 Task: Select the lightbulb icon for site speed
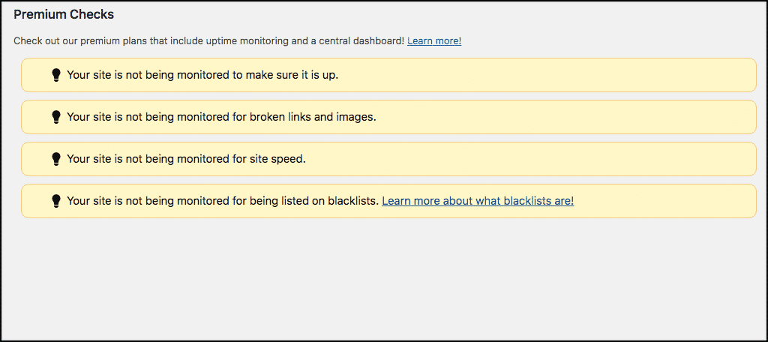point(55,159)
